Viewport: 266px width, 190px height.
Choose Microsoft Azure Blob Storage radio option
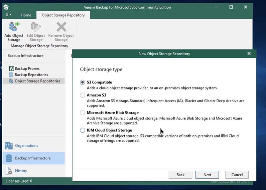point(82,112)
